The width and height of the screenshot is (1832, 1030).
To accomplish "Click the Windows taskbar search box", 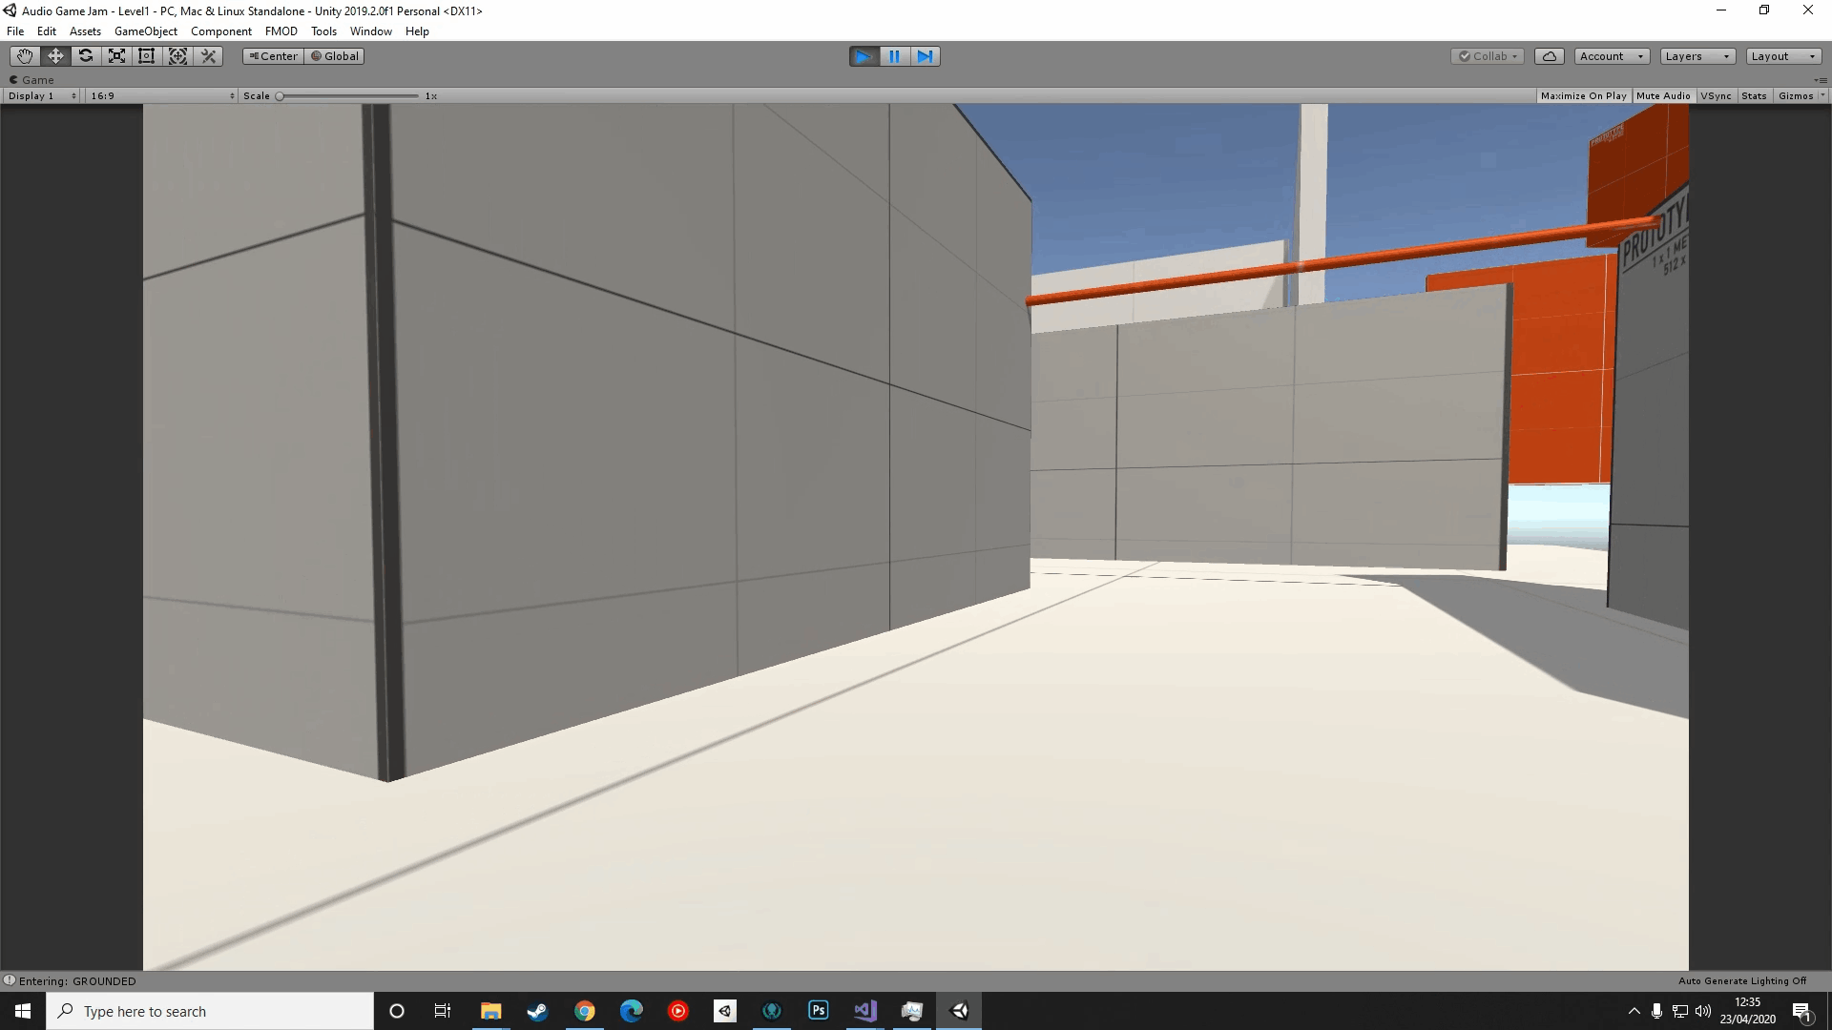I will (210, 1011).
